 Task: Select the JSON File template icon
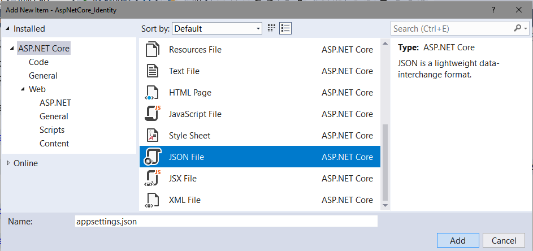coord(152,157)
